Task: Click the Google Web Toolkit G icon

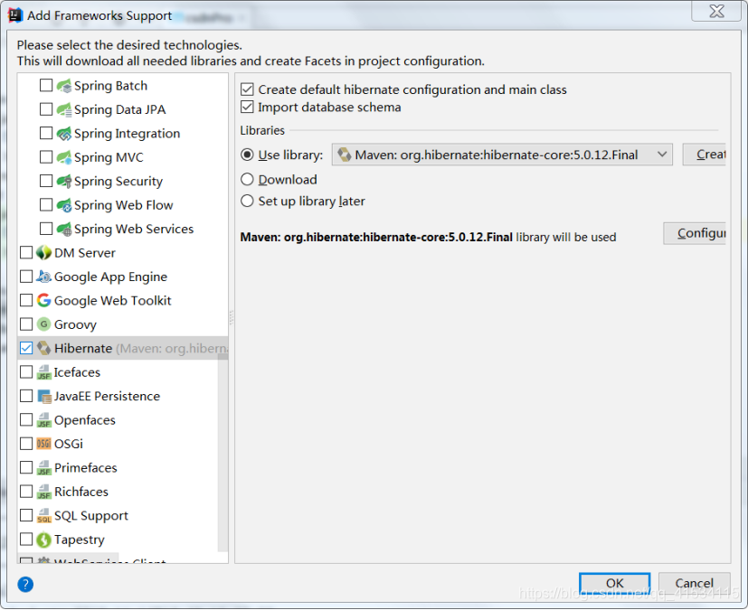Action: tap(44, 300)
